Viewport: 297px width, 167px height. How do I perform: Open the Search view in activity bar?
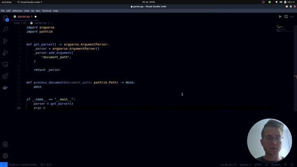click(x=5, y=29)
